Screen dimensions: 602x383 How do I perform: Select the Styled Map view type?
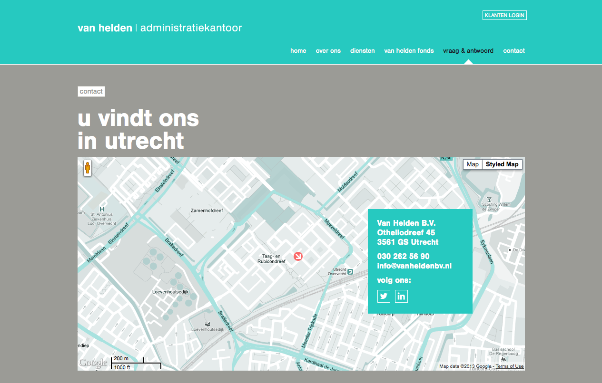point(502,164)
